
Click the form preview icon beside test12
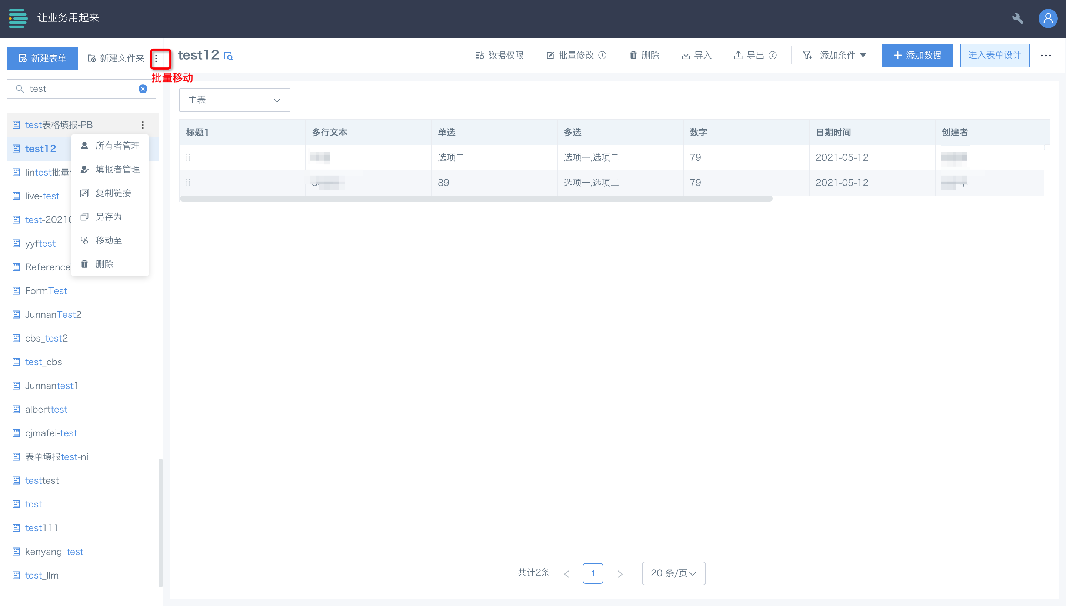229,56
